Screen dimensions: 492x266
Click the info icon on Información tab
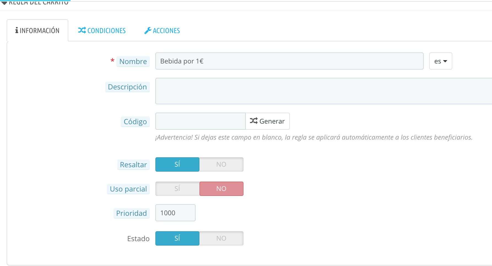(17, 30)
